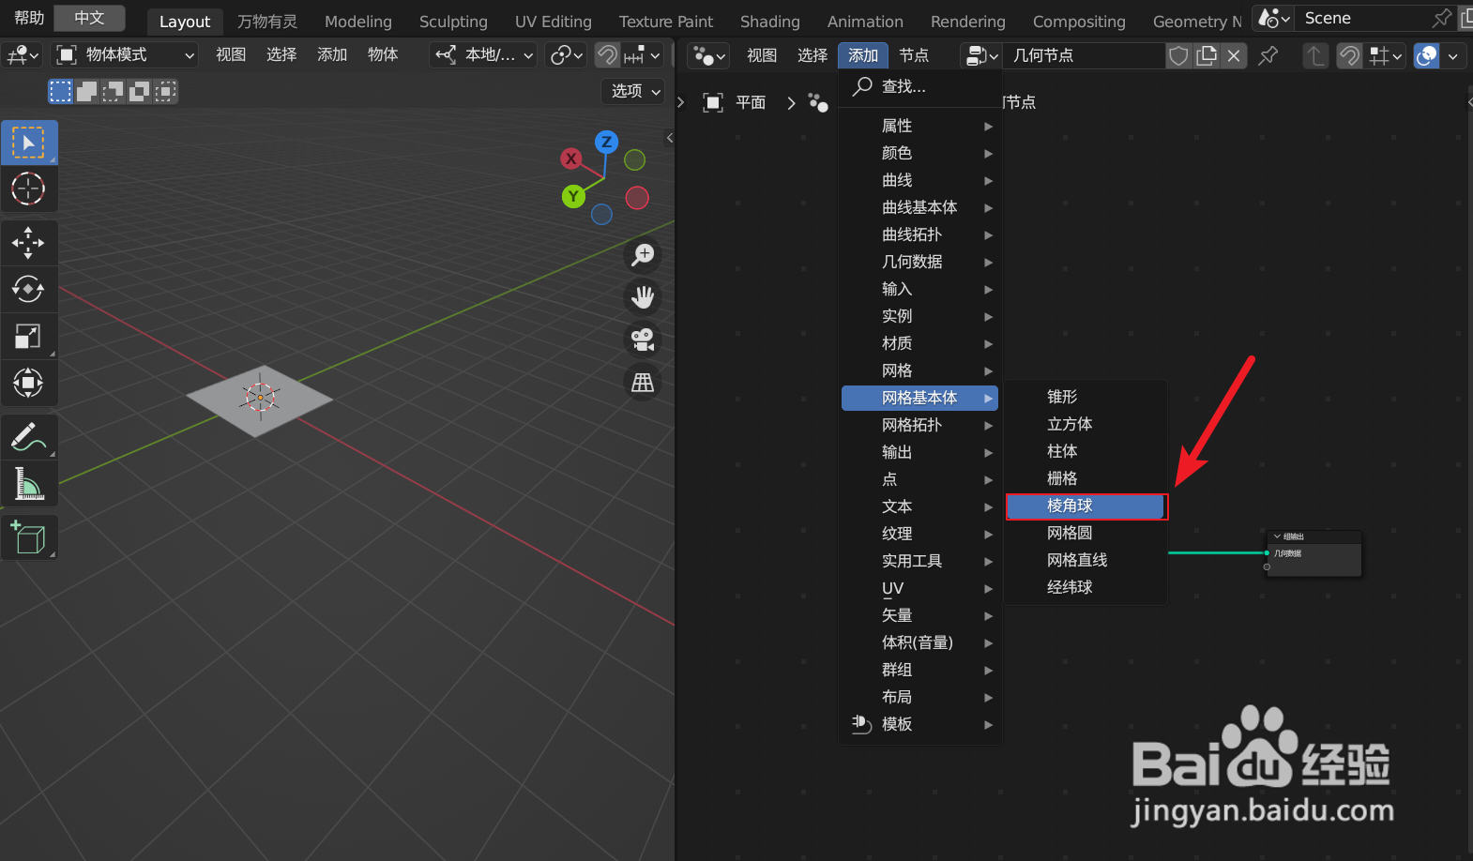Switch to the Modeling workspace tab
The image size is (1473, 861).
click(x=358, y=21)
